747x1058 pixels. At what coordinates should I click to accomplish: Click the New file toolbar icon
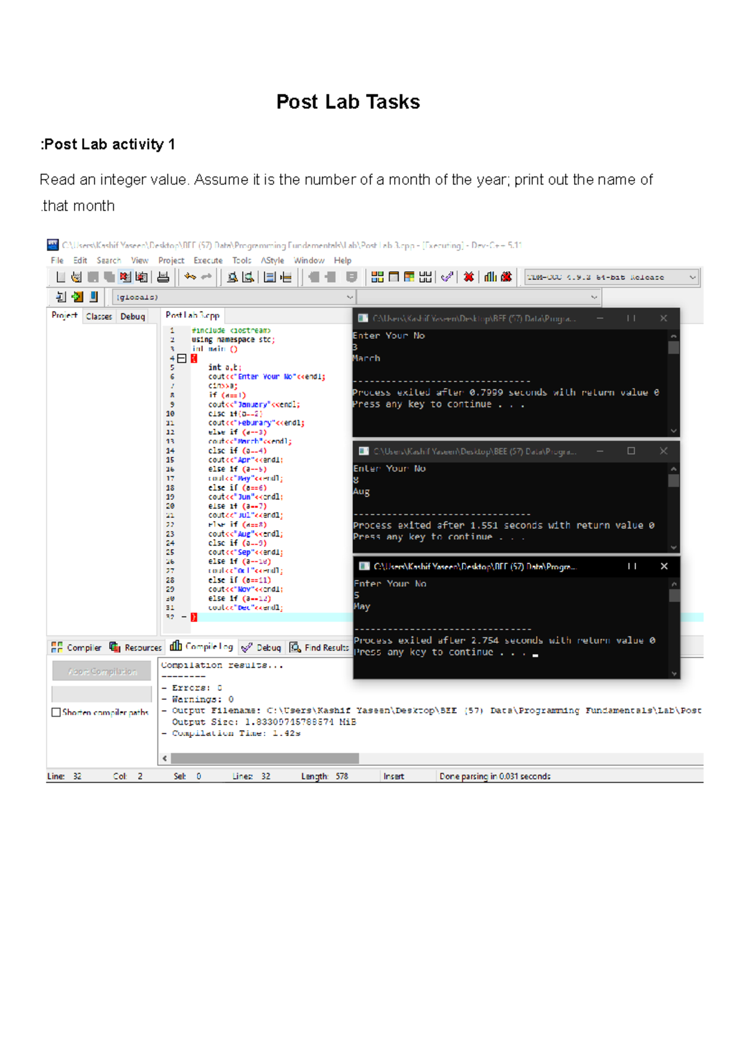60,277
